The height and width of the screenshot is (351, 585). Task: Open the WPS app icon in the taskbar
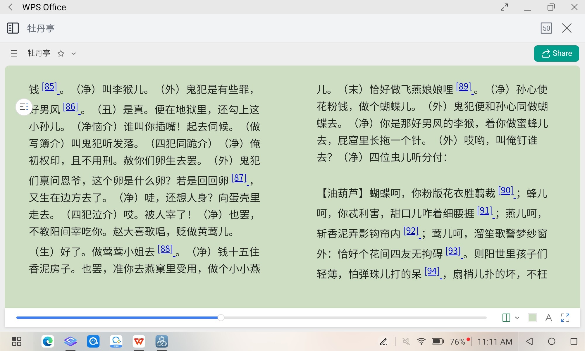click(x=139, y=341)
